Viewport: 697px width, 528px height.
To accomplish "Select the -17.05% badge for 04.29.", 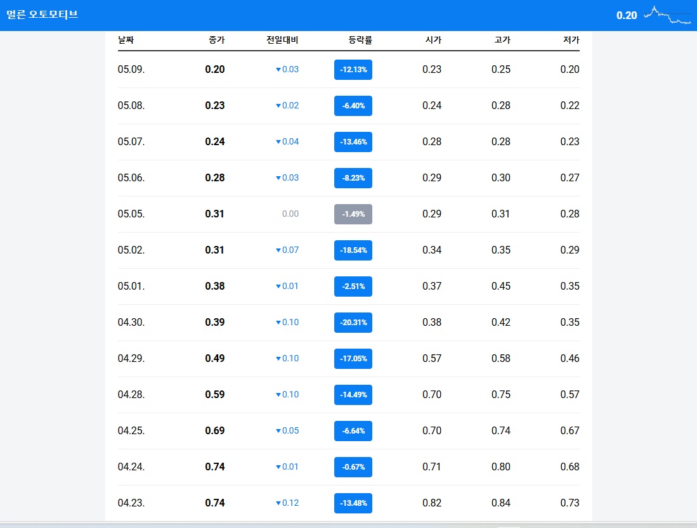I will pyautogui.click(x=353, y=359).
